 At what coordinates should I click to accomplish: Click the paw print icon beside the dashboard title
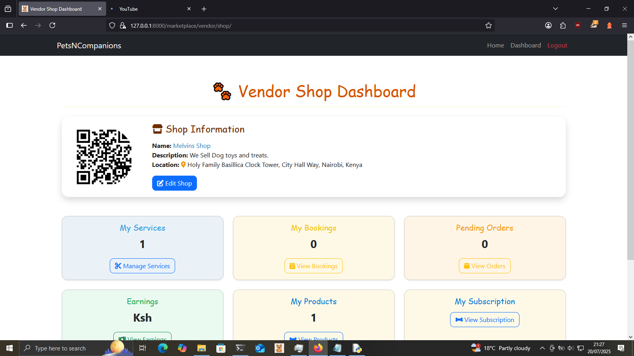[222, 91]
